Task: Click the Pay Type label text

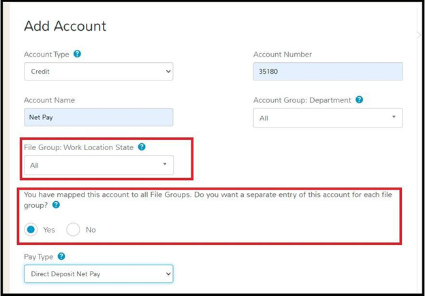Action: coord(39,256)
